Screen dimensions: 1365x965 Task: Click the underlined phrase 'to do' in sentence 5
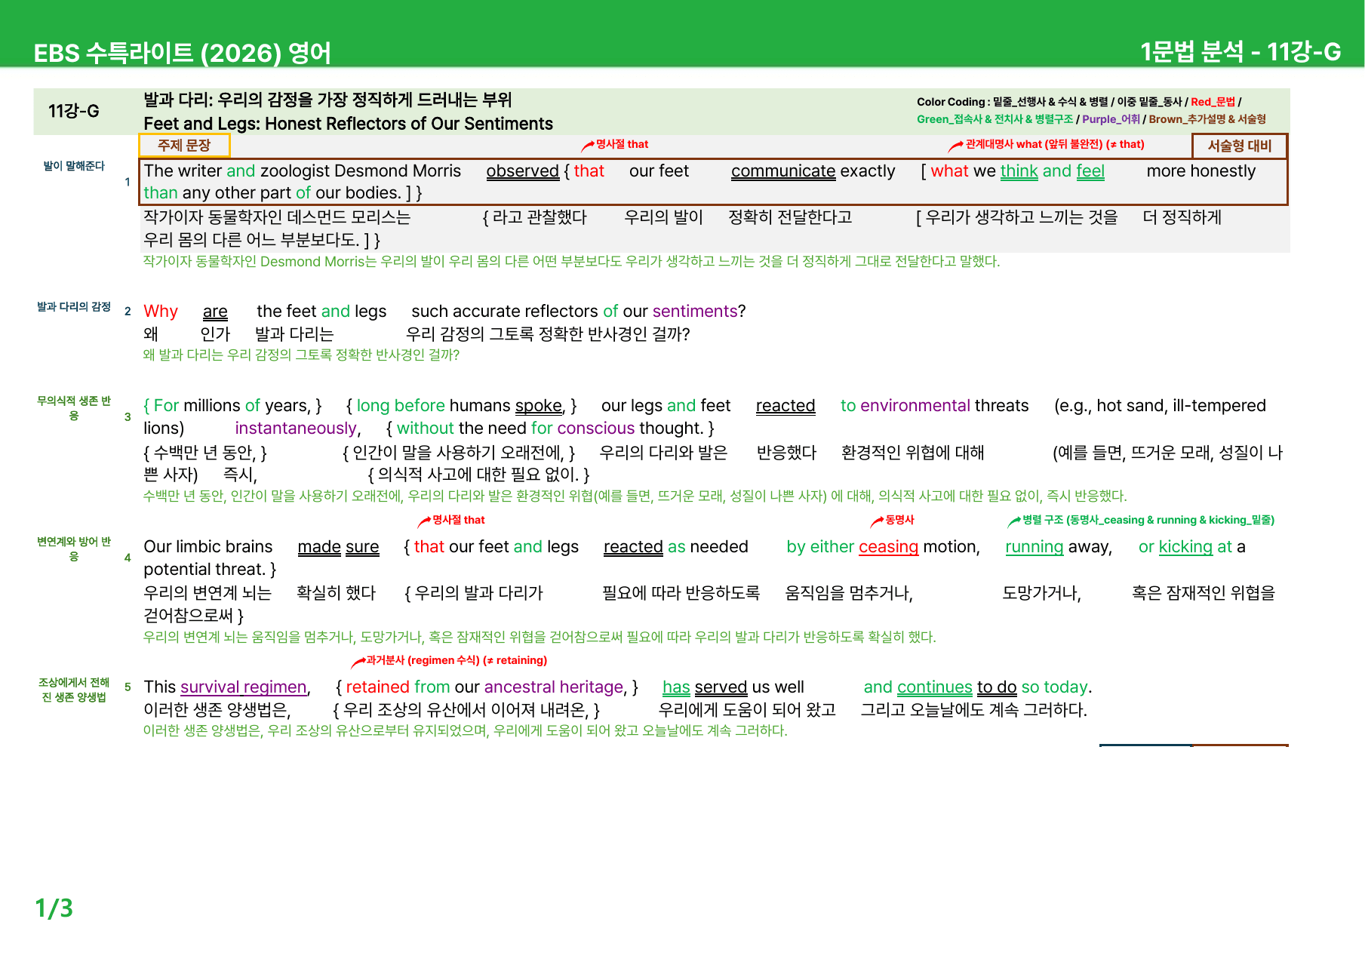pos(997,687)
